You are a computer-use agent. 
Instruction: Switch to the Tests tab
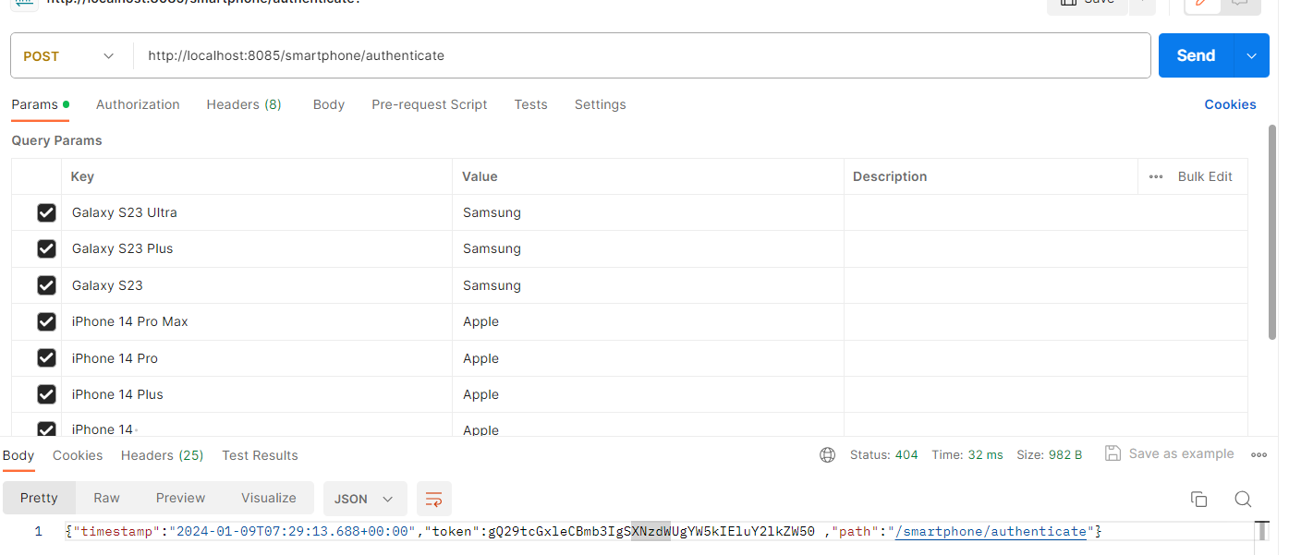pyautogui.click(x=531, y=104)
